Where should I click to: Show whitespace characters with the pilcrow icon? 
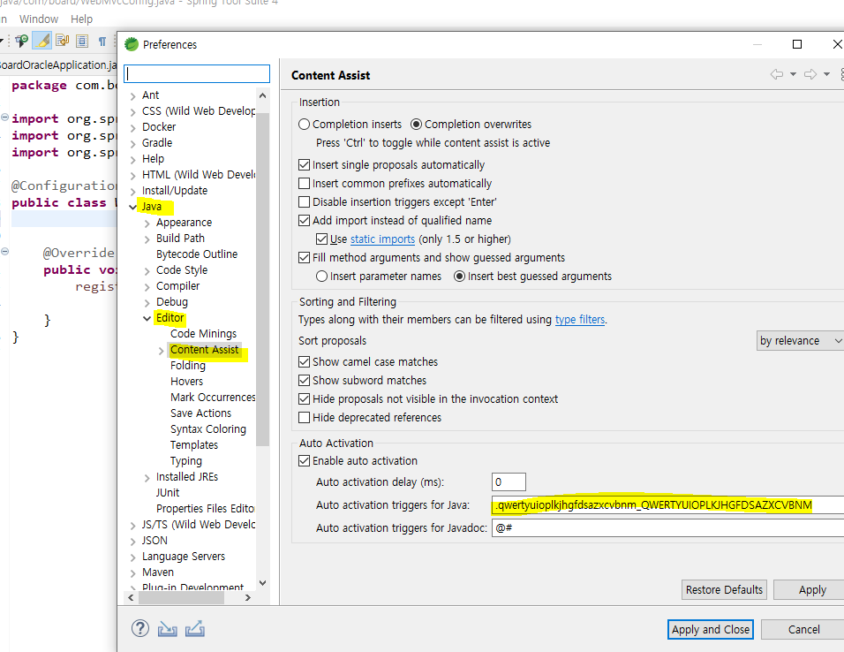(102, 41)
